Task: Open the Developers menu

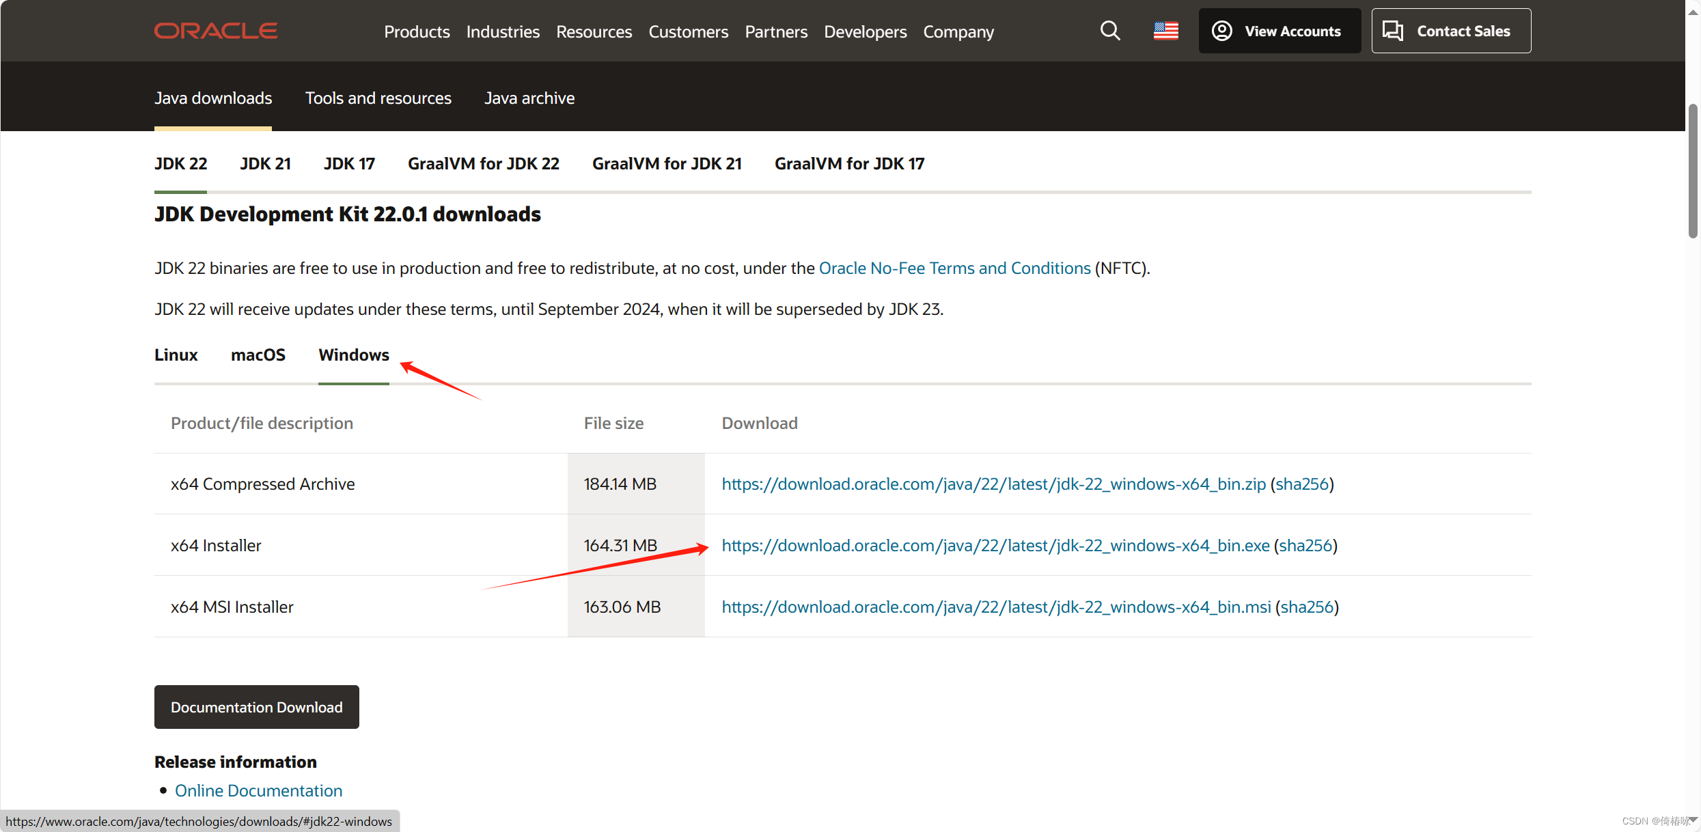Action: 865,31
